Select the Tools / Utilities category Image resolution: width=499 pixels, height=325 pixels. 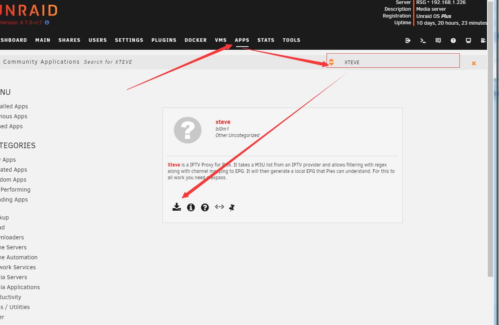coord(15,307)
